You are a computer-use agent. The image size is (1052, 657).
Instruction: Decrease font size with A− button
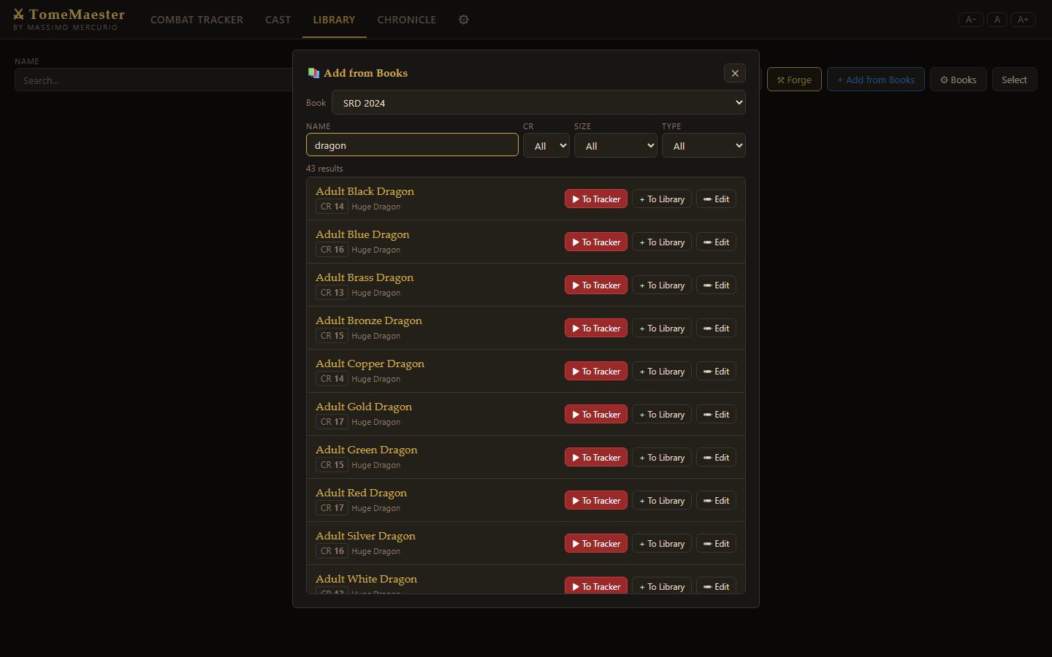(x=971, y=20)
